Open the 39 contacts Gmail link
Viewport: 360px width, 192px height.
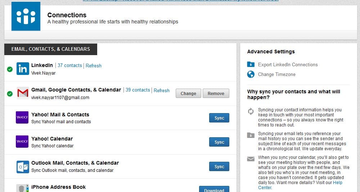tap(138, 90)
